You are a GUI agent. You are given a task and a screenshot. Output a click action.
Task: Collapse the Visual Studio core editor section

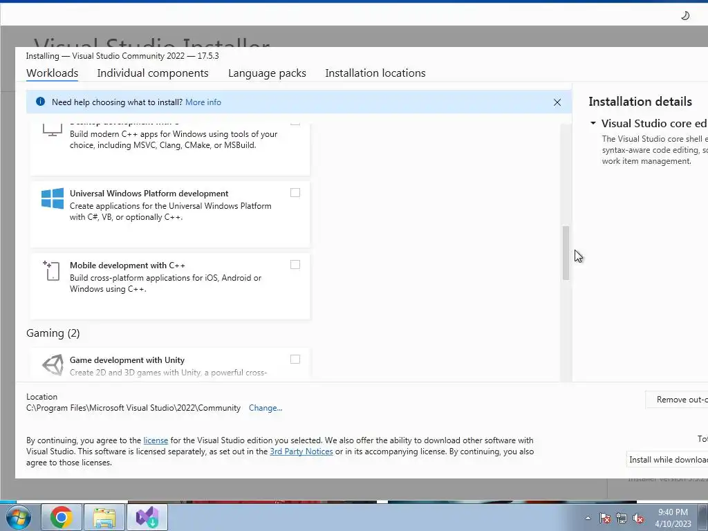[x=593, y=123]
